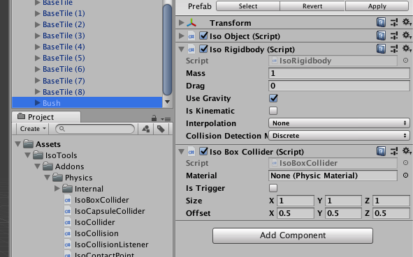Image resolution: width=413 pixels, height=257 pixels.
Task: Click the Project search field
Action: pos(95,129)
